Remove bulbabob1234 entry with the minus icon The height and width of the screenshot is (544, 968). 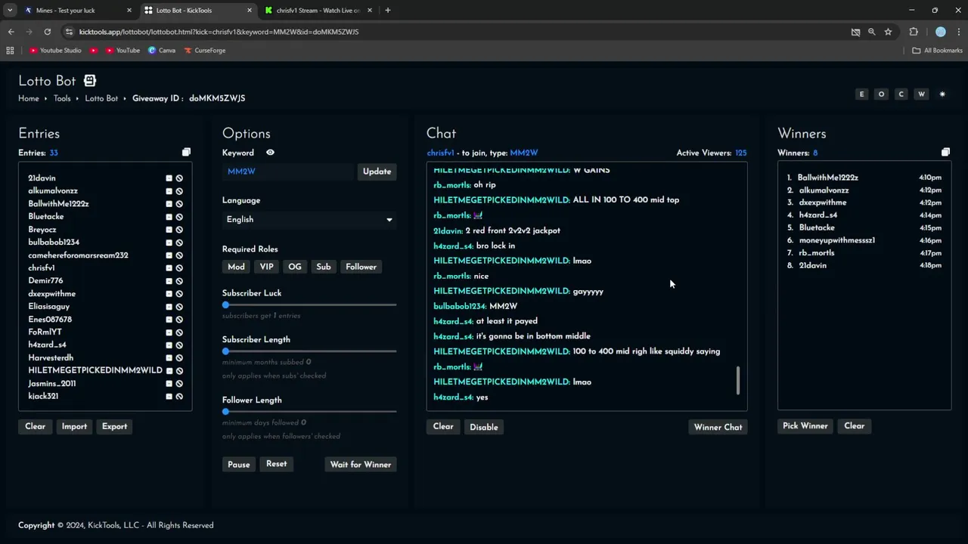169,243
